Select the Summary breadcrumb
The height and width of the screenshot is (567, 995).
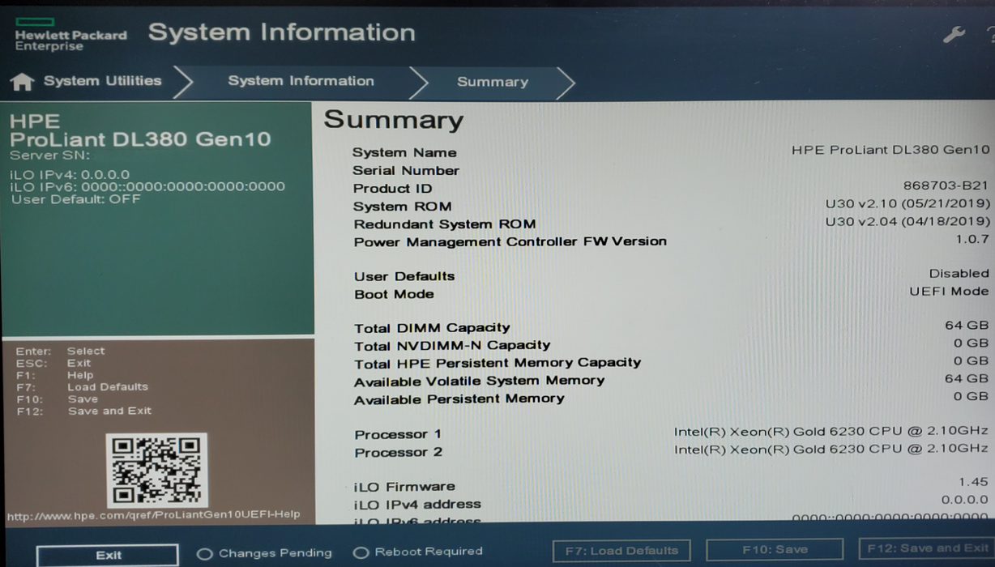pos(492,82)
